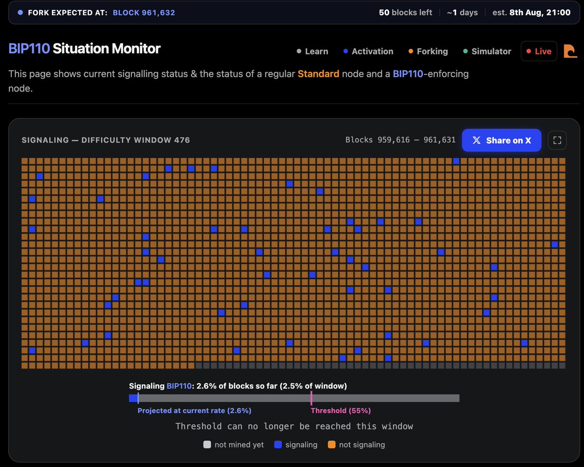Click Threshold can no longer be reached message

pos(294,426)
